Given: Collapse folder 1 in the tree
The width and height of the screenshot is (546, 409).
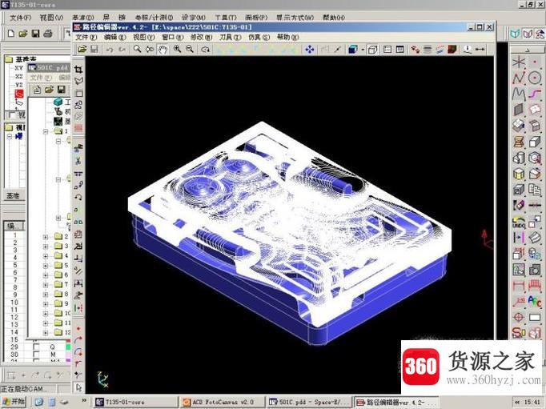Looking at the screenshot, I should [46, 131].
